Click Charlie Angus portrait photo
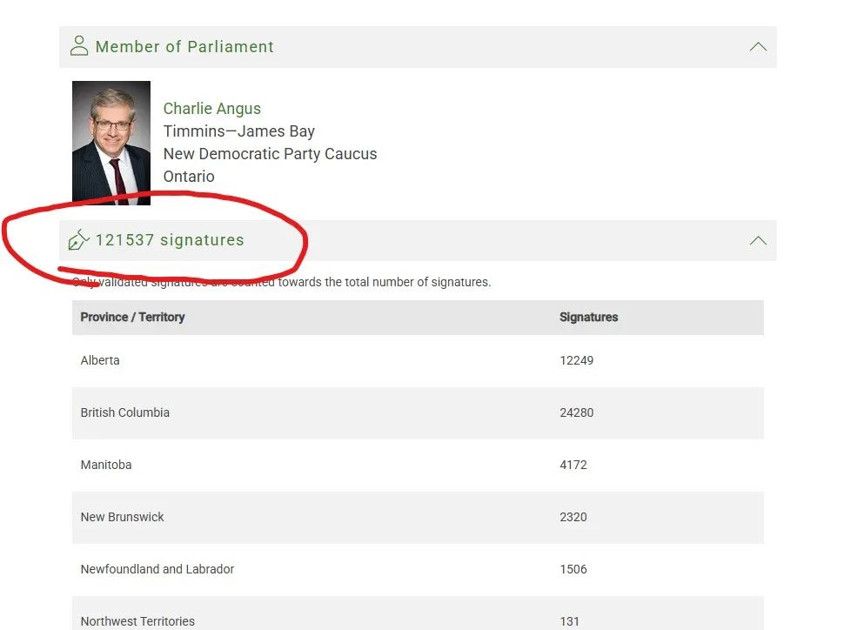 coord(111,143)
